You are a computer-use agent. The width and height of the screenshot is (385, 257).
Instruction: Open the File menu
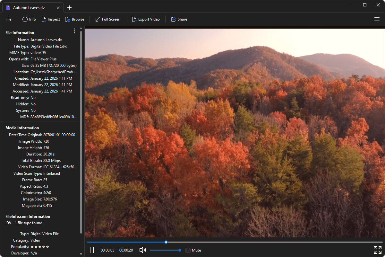[8, 19]
